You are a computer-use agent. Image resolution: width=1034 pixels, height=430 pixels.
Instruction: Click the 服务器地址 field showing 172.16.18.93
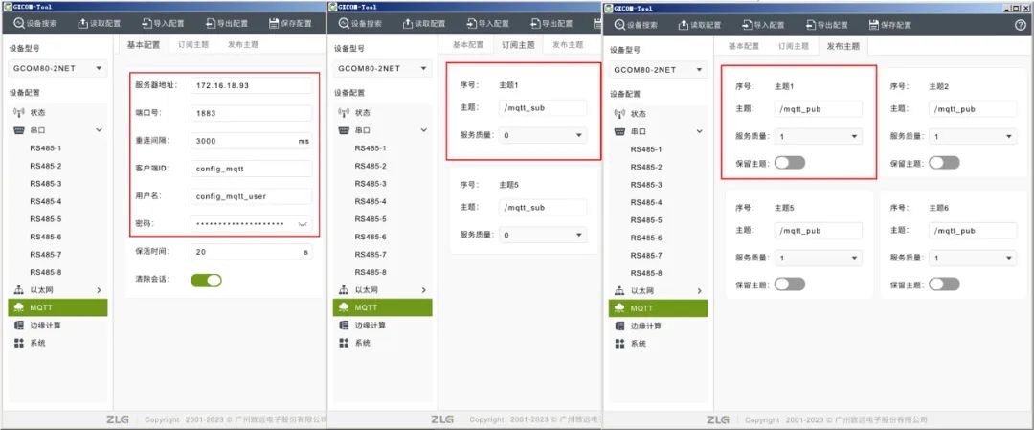[251, 86]
